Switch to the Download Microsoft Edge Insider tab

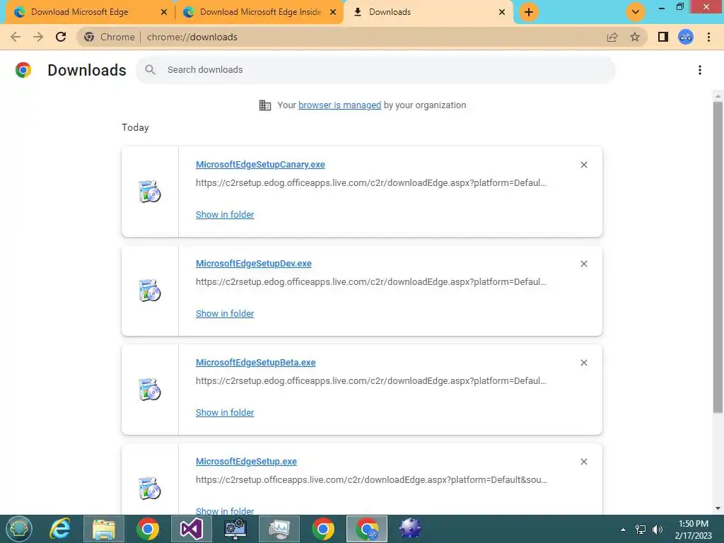(x=259, y=12)
